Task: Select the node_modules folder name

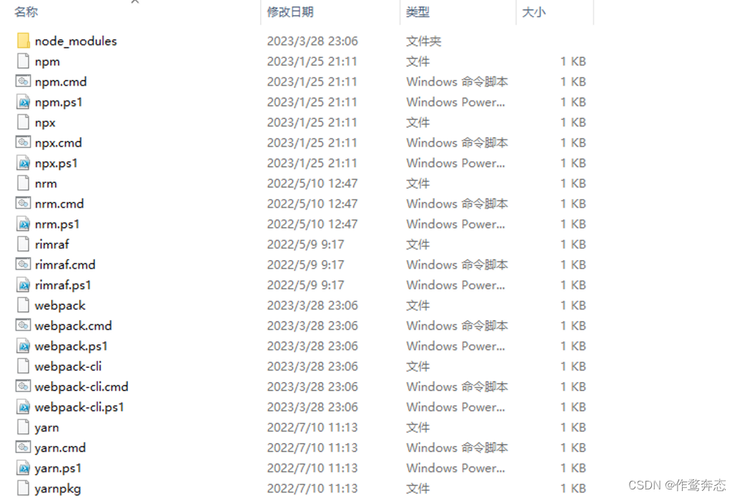Action: (76, 41)
